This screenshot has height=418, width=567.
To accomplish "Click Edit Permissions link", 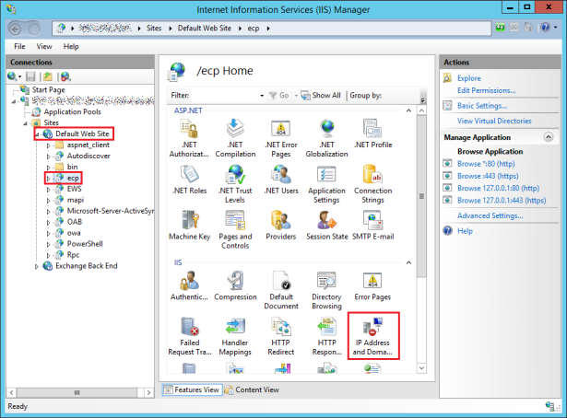I will point(487,90).
